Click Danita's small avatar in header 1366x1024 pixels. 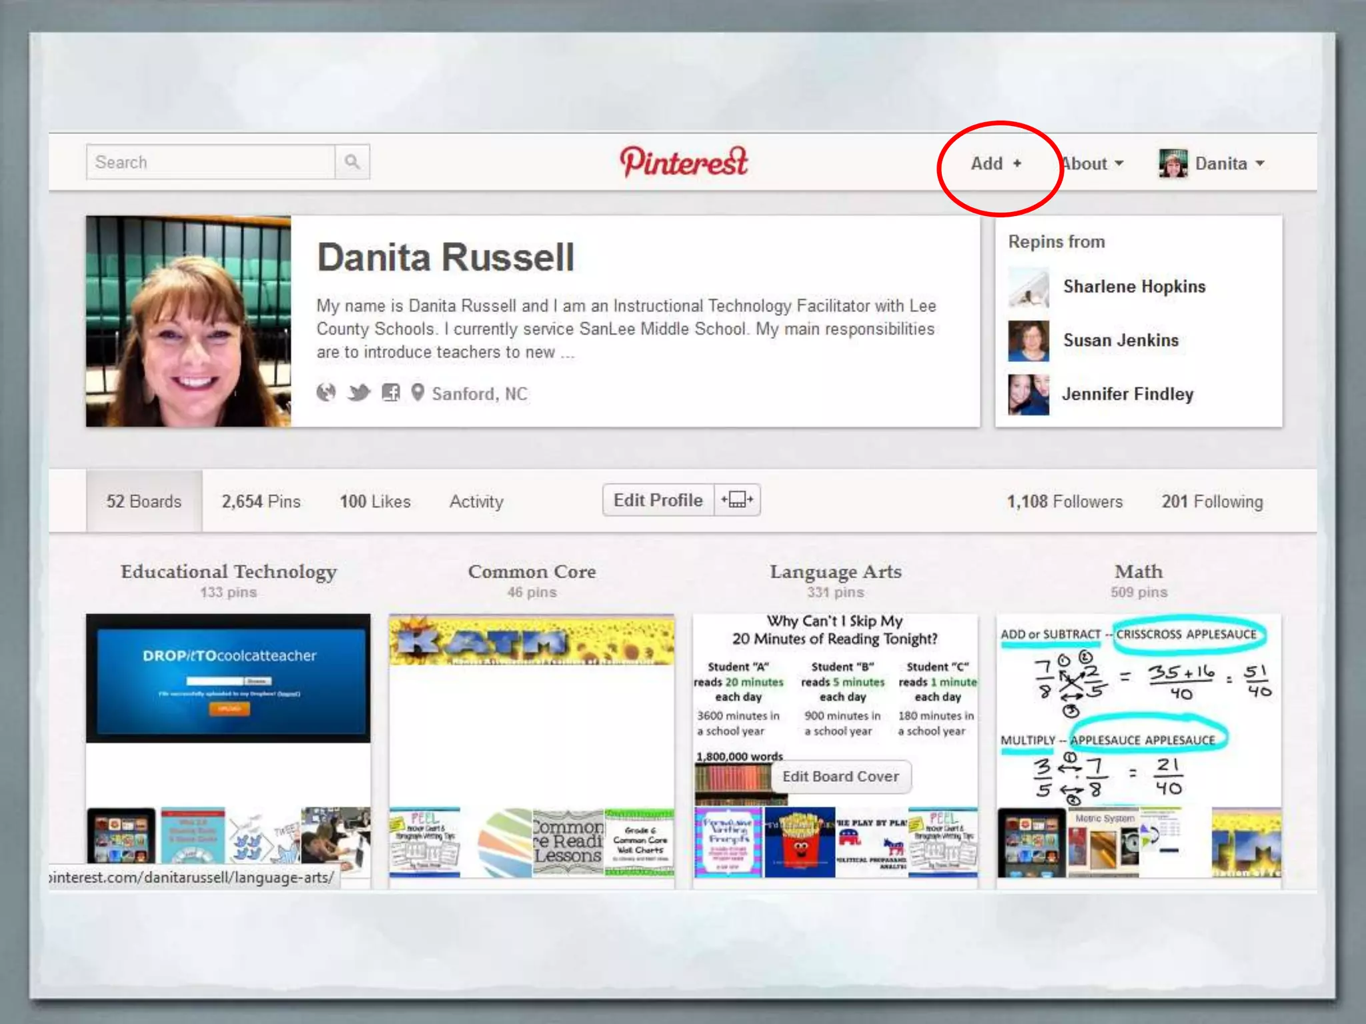click(x=1173, y=163)
